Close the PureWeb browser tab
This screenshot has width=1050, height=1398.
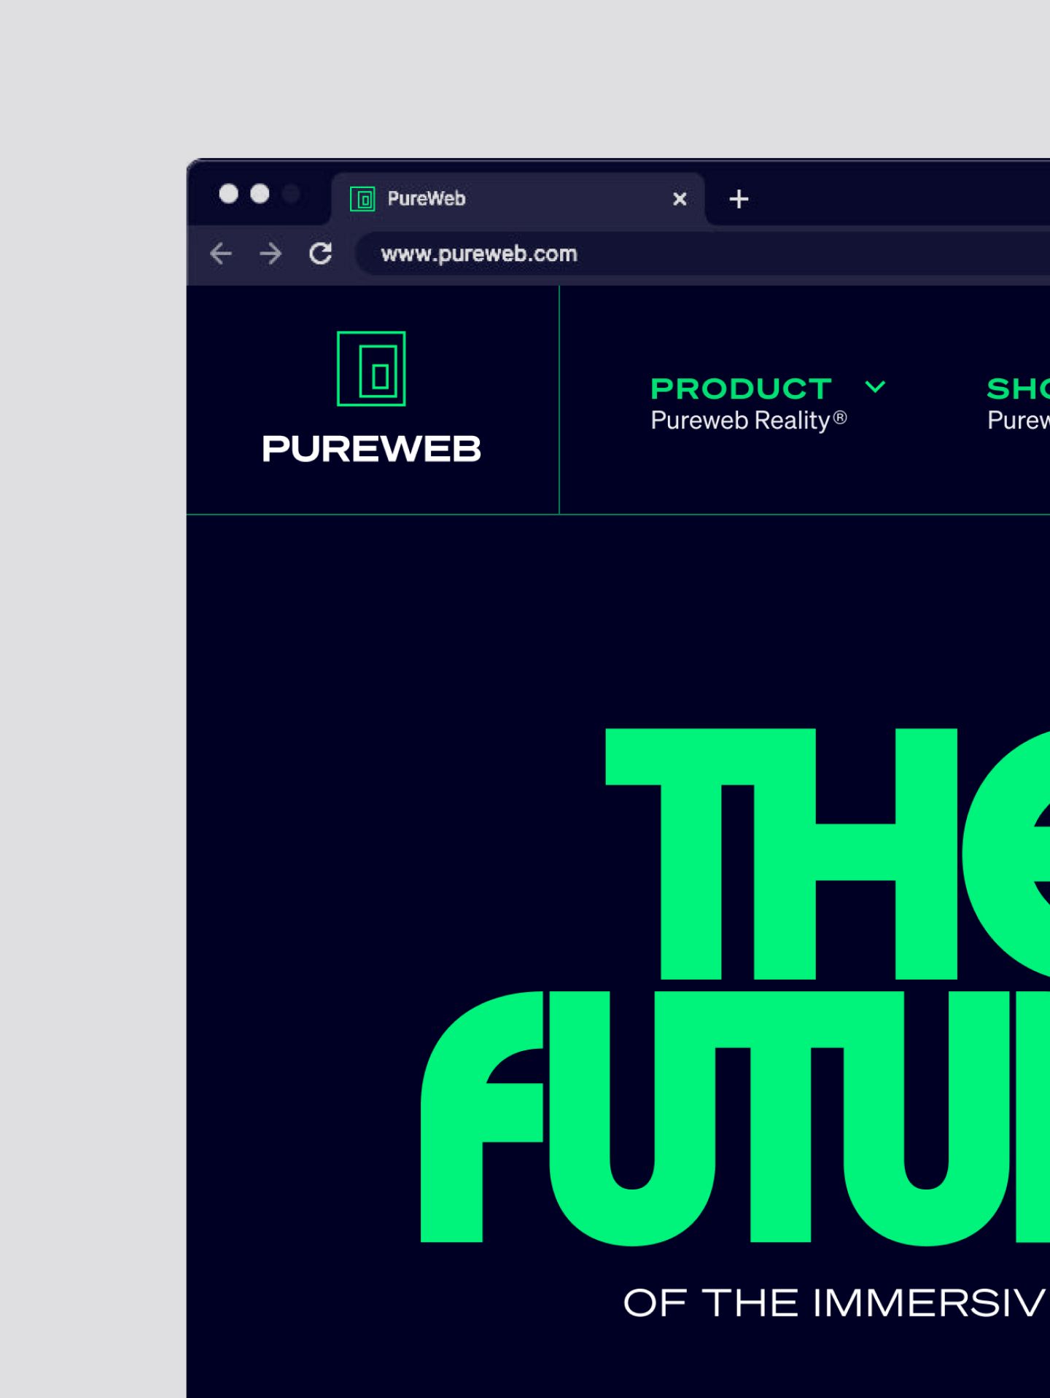pyautogui.click(x=680, y=199)
